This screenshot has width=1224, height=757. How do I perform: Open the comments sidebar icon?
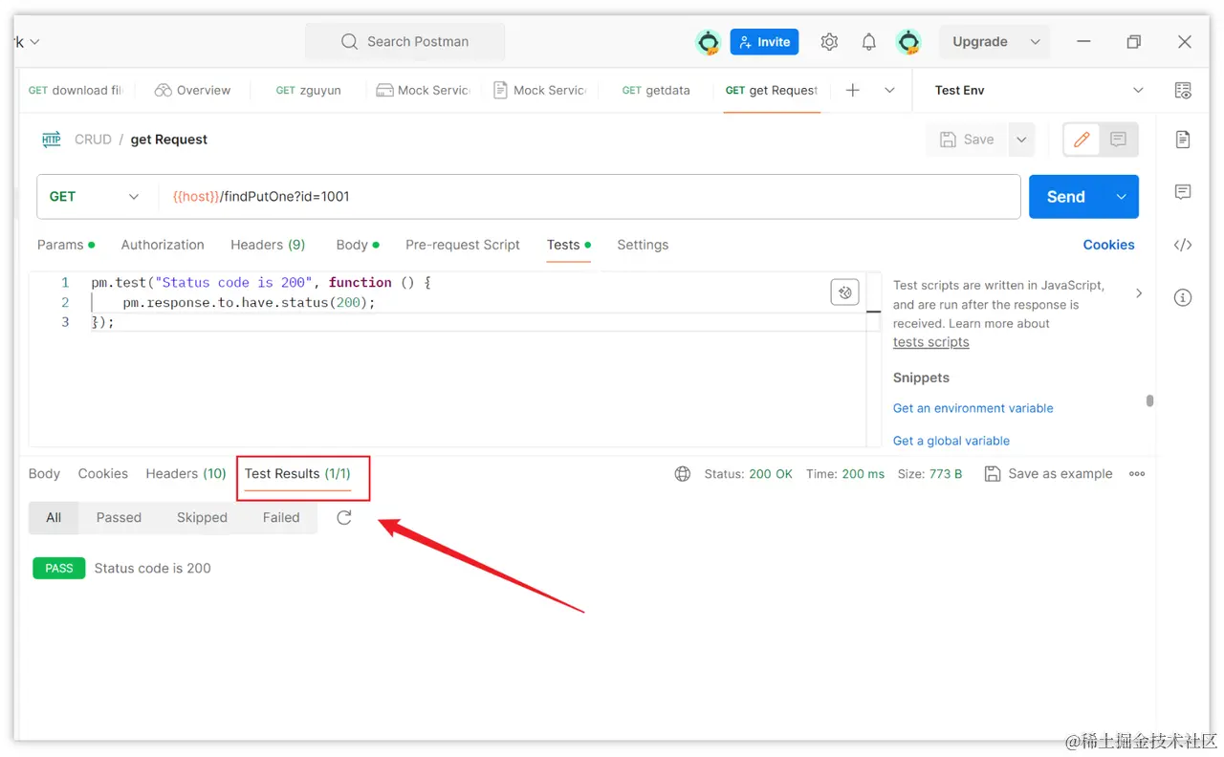pos(1183,192)
